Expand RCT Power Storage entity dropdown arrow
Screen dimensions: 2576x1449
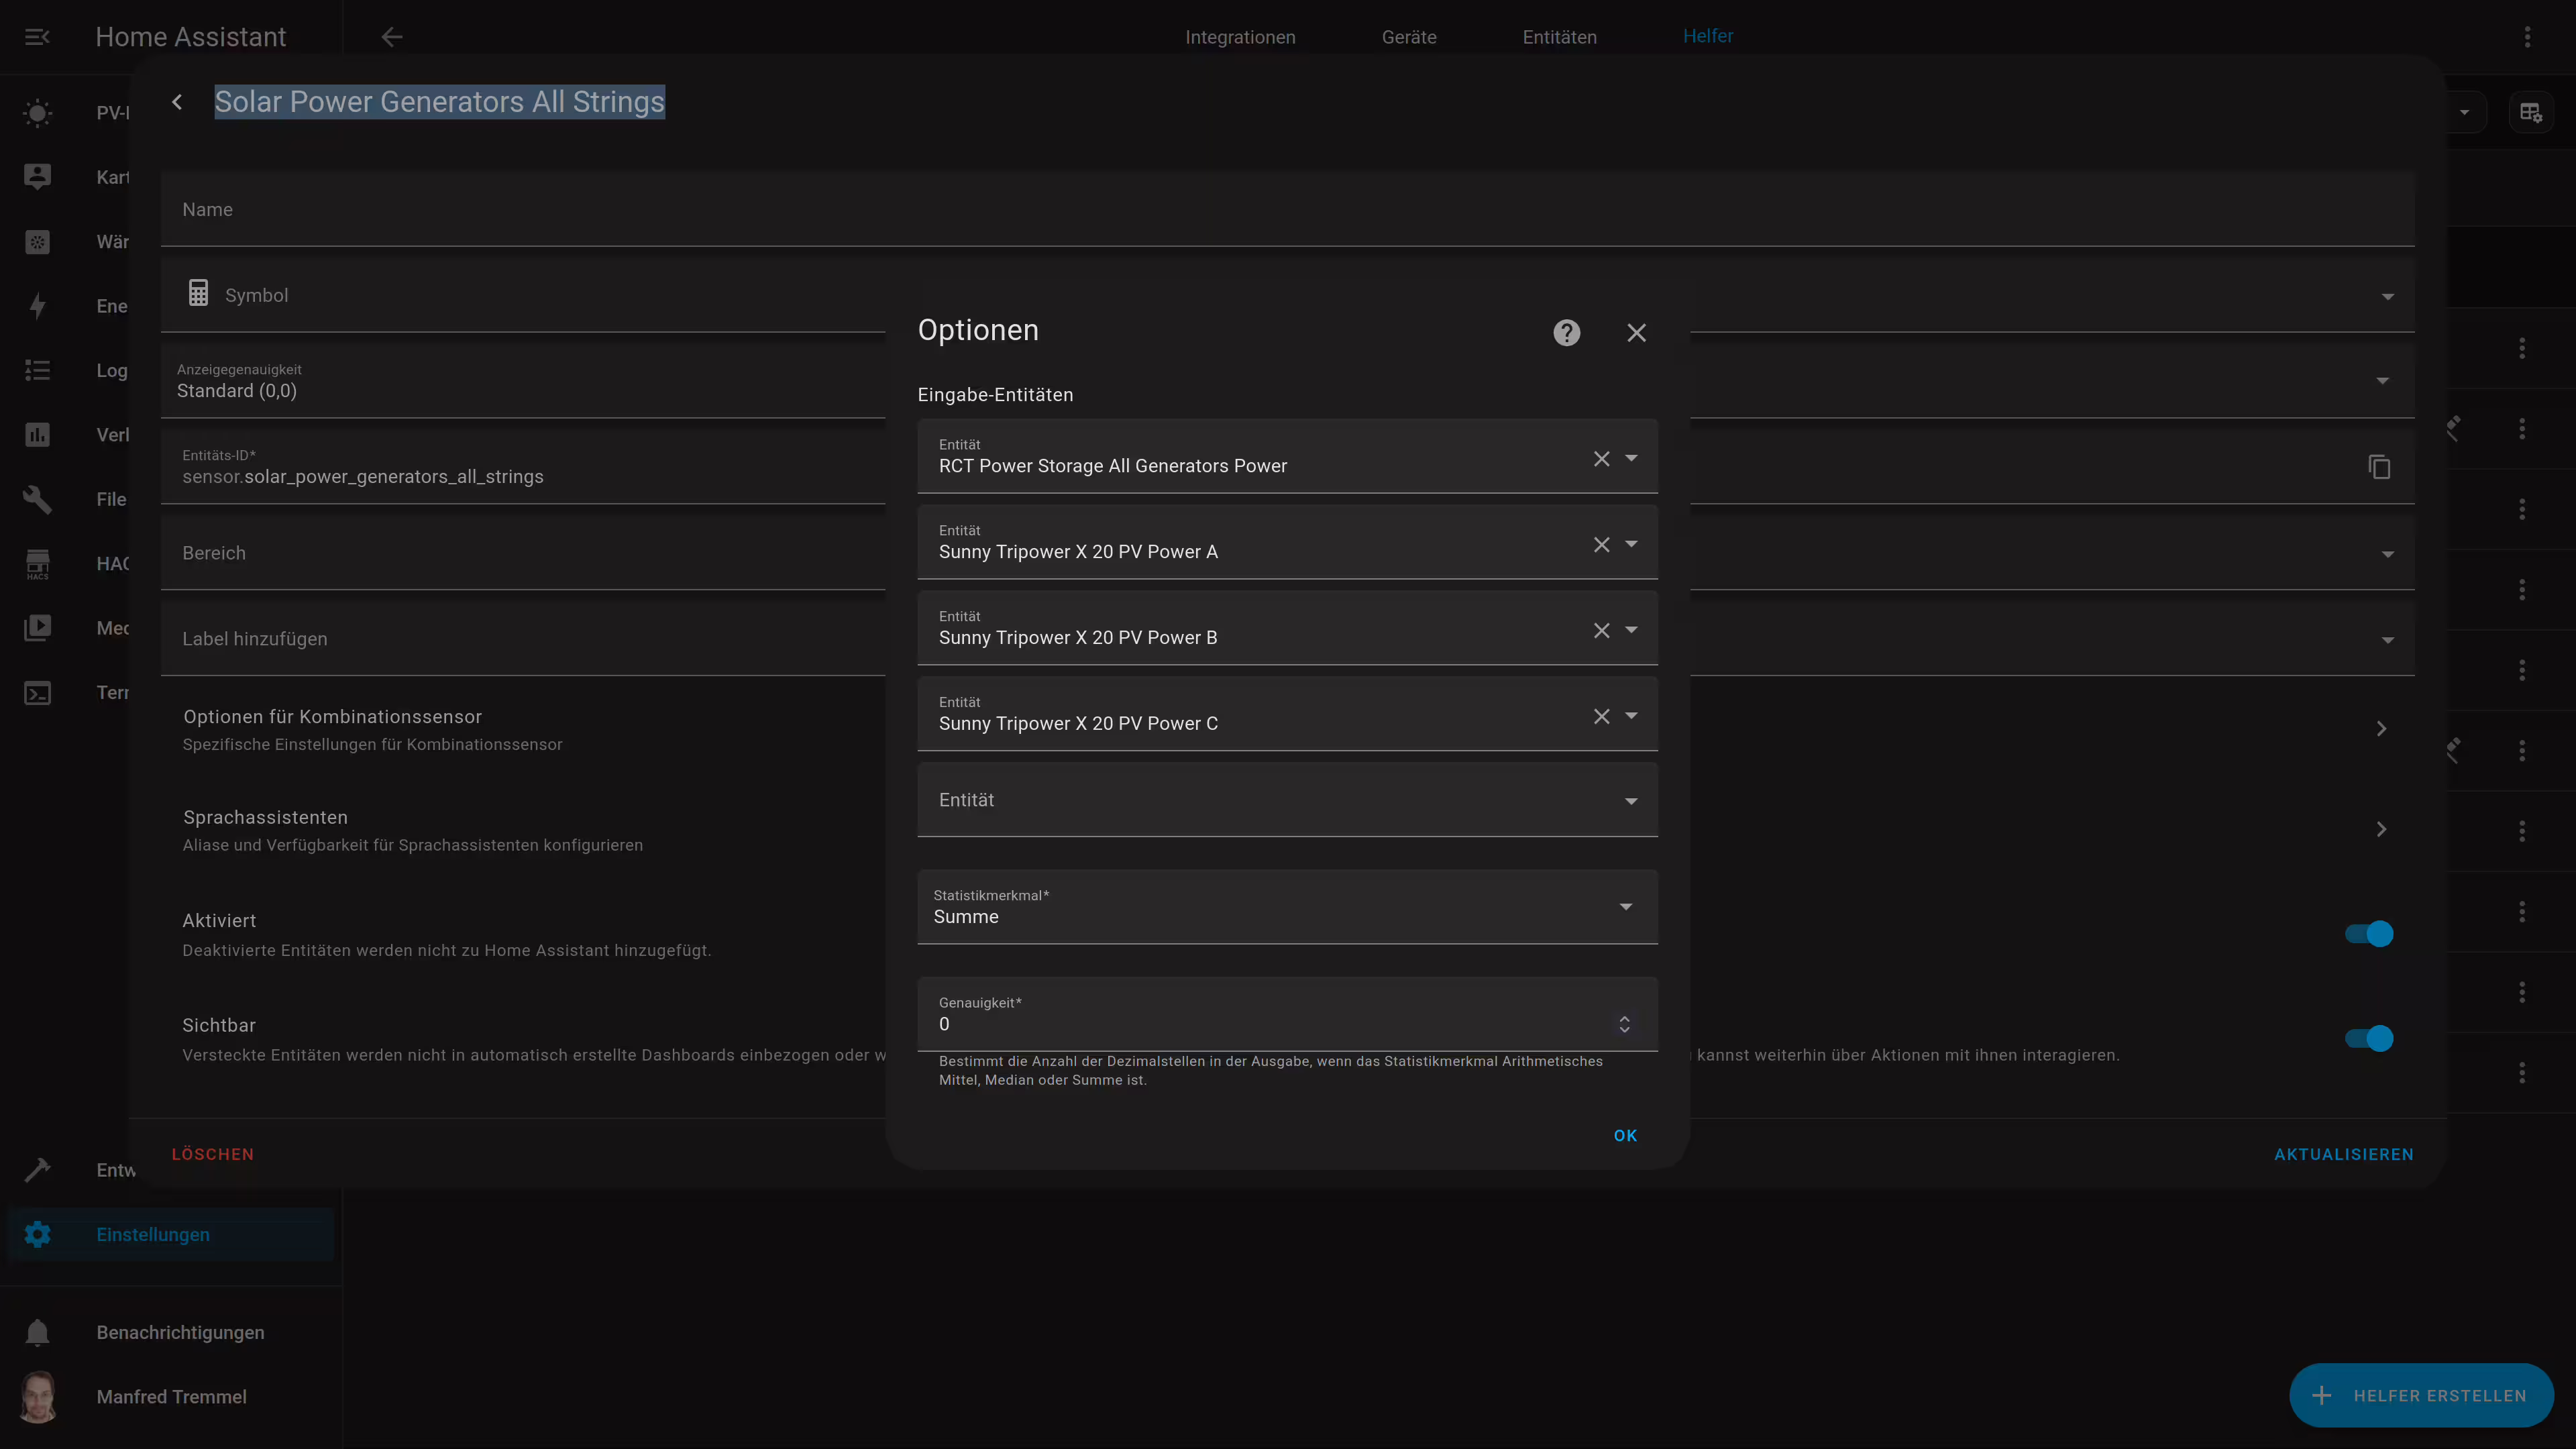(1631, 458)
